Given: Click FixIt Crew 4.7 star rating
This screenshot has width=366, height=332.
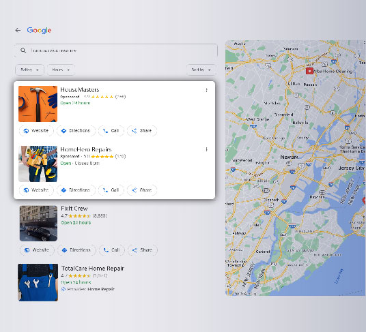Looking at the screenshot, I should (79, 216).
